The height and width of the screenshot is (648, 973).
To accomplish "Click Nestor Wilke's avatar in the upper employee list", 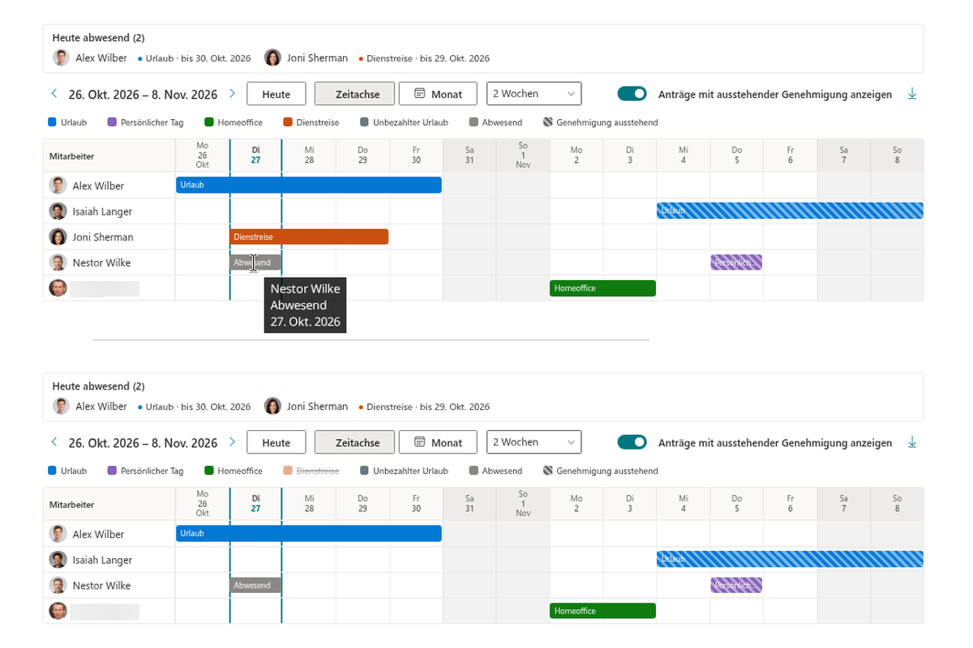I will coord(58,262).
